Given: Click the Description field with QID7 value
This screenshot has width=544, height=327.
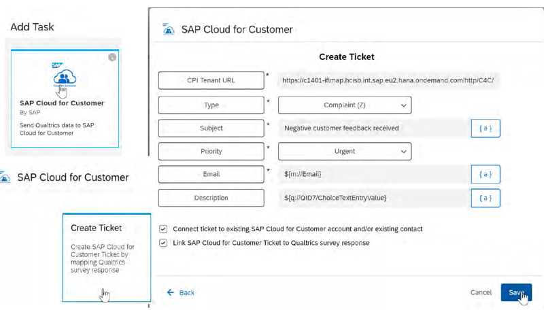Looking at the screenshot, I should tap(373, 198).
